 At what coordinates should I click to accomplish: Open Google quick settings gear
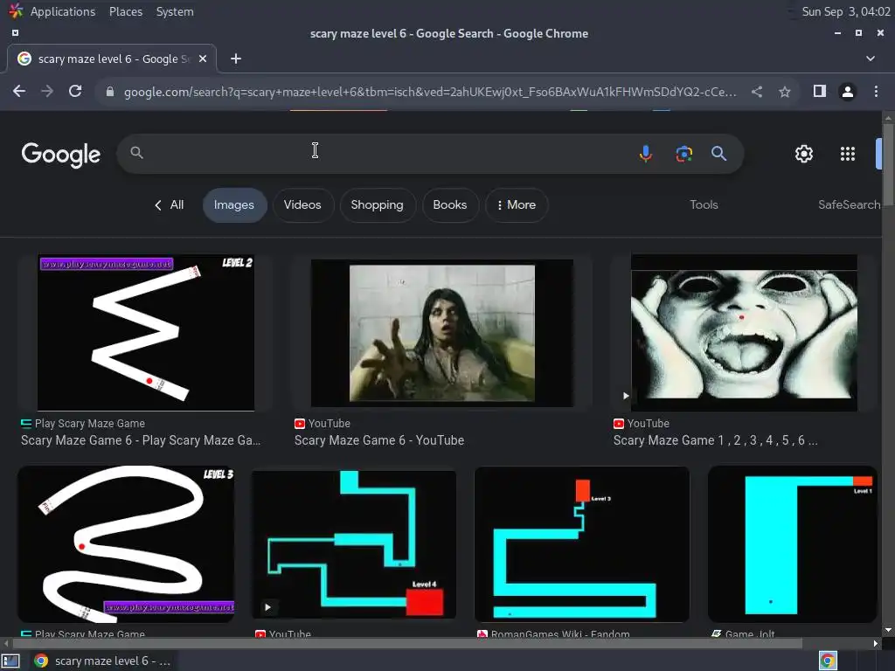[x=804, y=154]
